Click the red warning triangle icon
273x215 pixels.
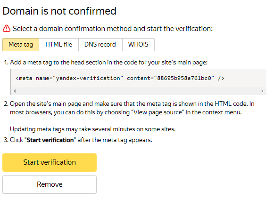tap(7, 28)
